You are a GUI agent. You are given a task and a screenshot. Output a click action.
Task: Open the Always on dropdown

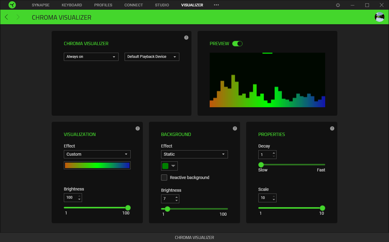click(x=91, y=57)
